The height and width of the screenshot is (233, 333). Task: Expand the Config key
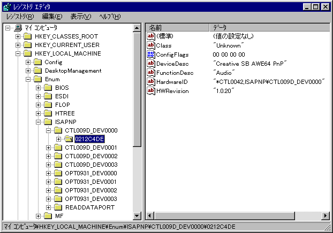(28, 62)
